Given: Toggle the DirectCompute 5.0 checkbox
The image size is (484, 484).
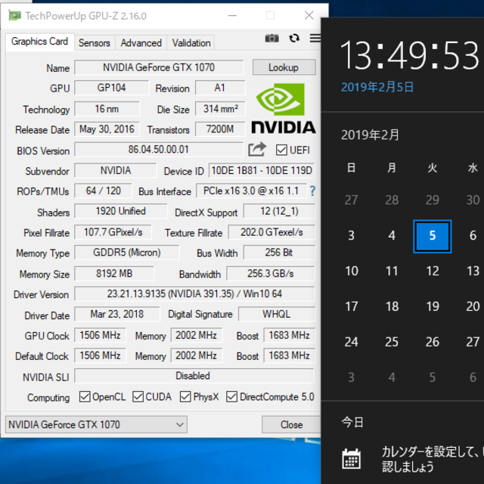Looking at the screenshot, I should click(231, 396).
